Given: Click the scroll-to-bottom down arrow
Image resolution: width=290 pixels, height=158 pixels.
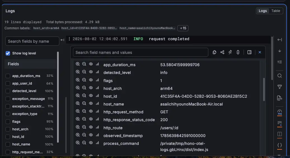Looking at the screenshot, I should (280, 51).
